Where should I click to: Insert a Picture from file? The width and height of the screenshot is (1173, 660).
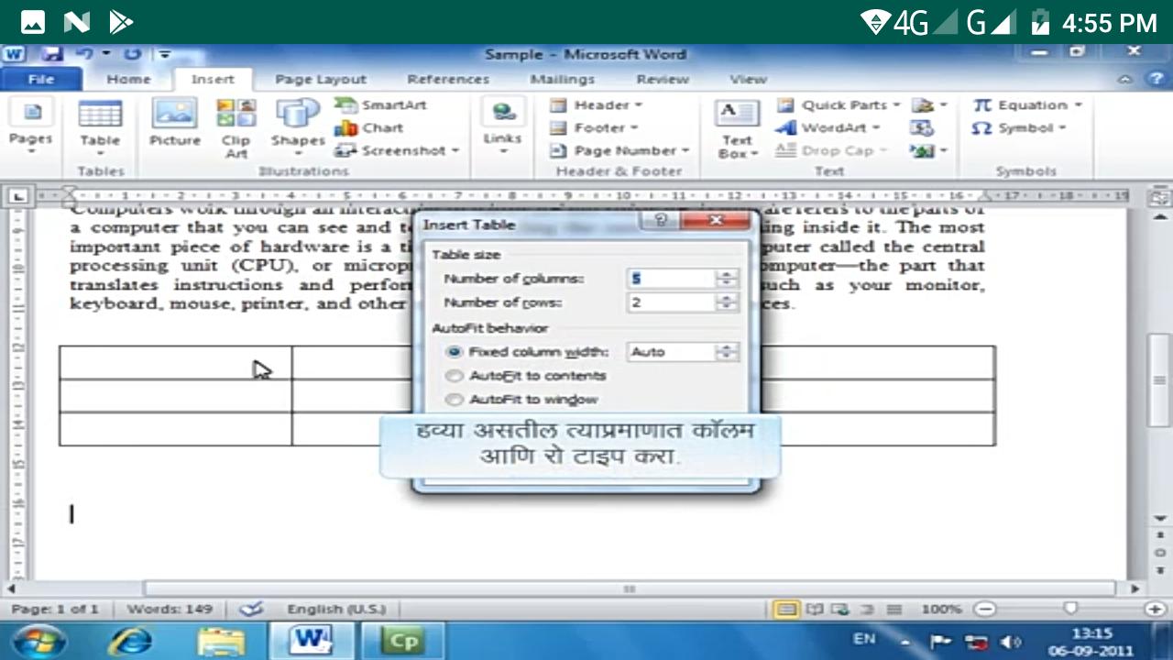coord(174,124)
